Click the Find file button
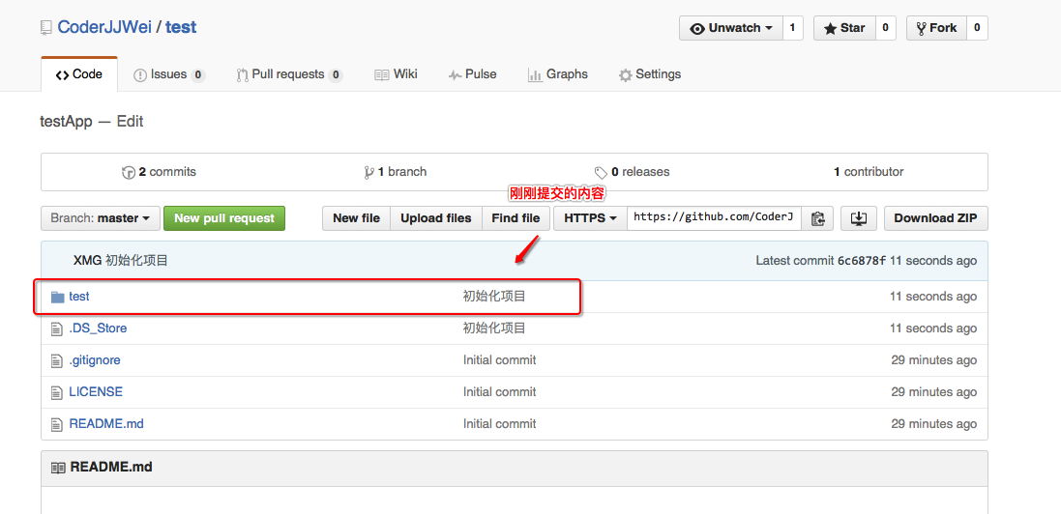This screenshot has height=514, width=1061. 516,218
